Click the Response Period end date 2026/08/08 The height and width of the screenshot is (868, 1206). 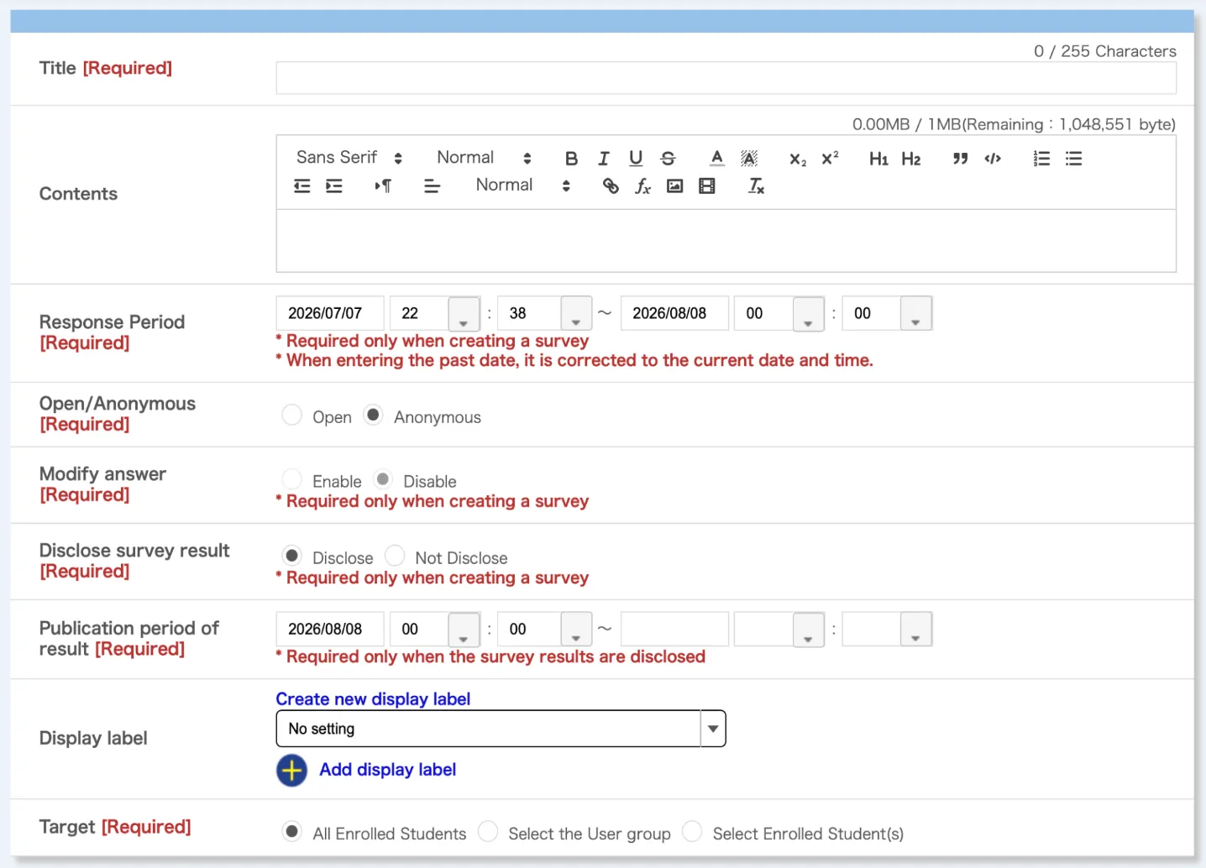[x=674, y=313]
